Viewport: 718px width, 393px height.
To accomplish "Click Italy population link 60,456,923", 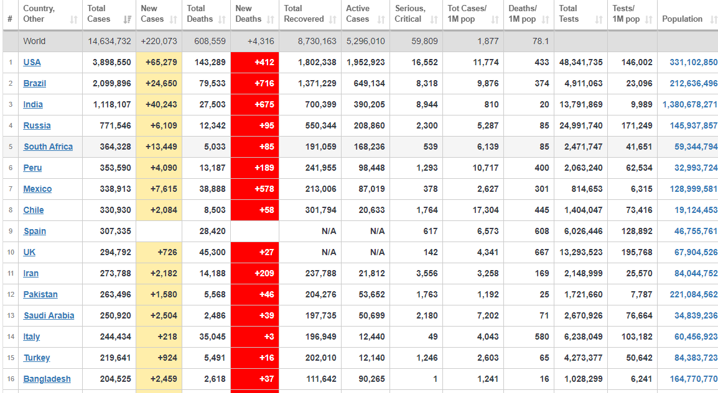I will pyautogui.click(x=696, y=337).
